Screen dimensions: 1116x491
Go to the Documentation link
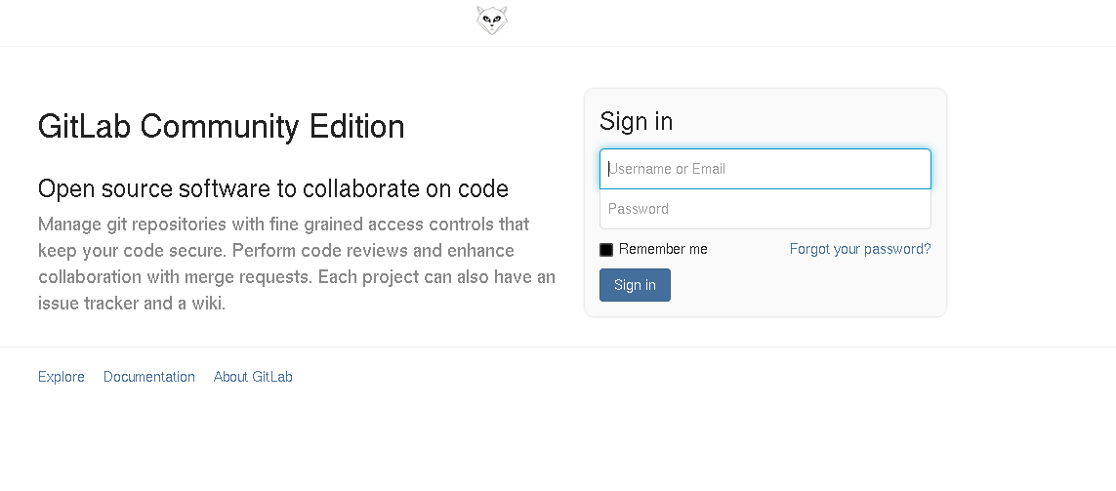coord(149,377)
